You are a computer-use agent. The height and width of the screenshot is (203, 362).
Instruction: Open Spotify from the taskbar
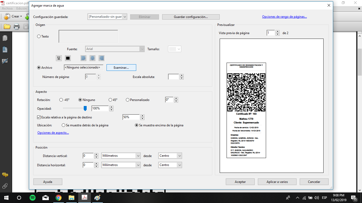(32, 198)
